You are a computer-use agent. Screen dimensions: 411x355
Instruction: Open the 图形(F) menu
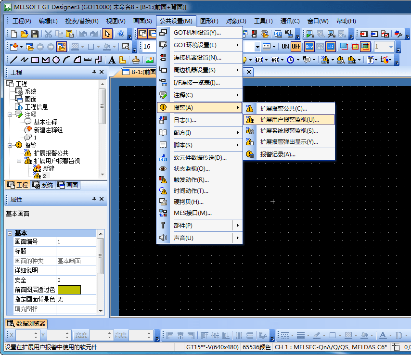coord(209,21)
